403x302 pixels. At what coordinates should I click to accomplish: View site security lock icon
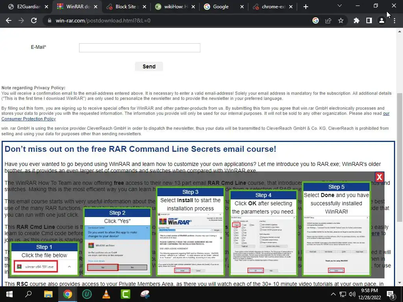coord(50,20)
